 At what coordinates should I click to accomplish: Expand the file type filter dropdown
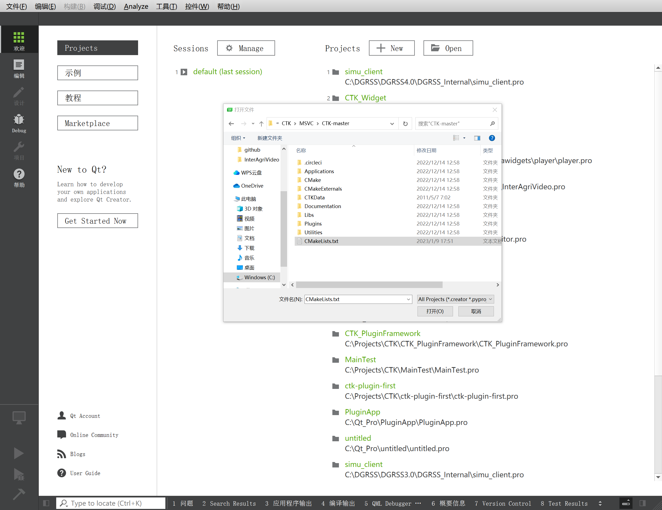pos(456,299)
